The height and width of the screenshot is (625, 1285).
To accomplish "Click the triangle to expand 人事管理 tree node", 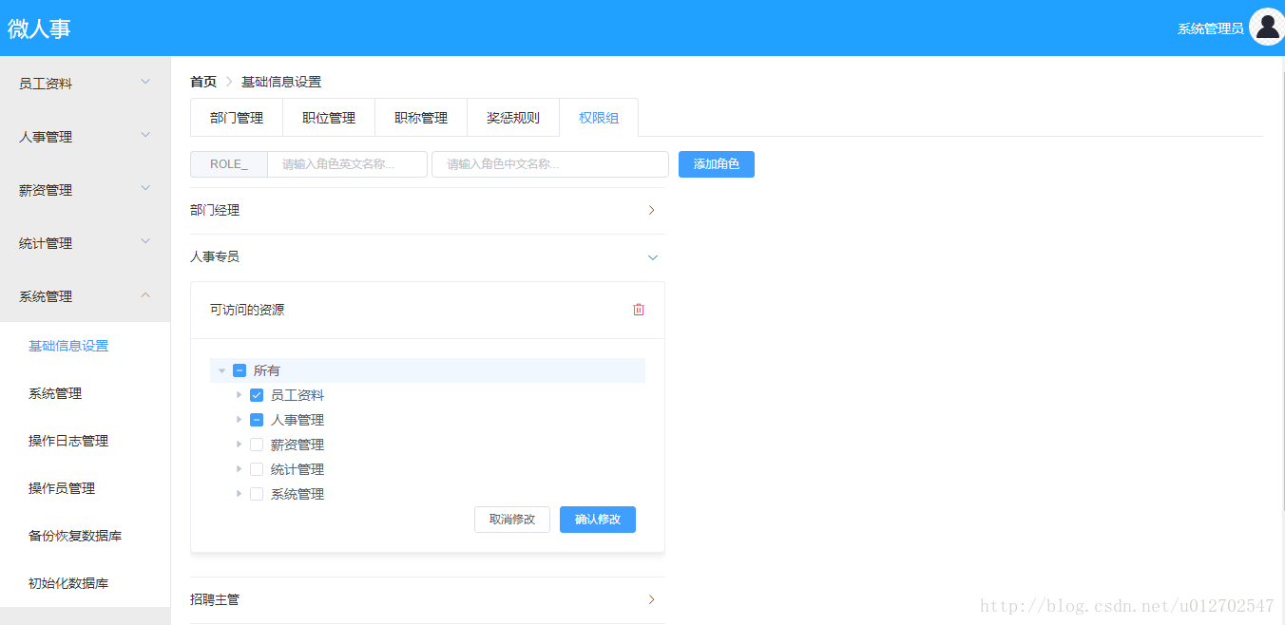I will click(239, 419).
